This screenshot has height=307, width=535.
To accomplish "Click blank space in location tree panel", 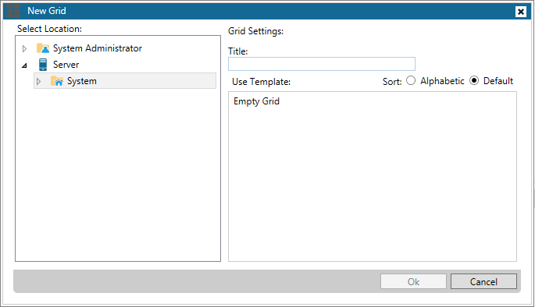I will click(118, 174).
